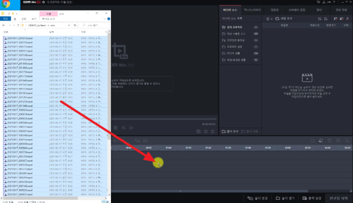Select 현재 프로젝트 in the source list
Viewport: 353px width, 203px height.
pyautogui.click(x=240, y=27)
